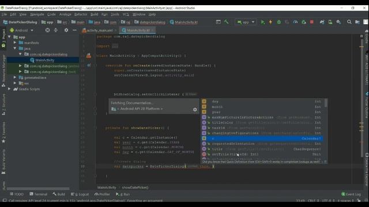Click the Search Everywhere magnifier icon

(349, 22)
